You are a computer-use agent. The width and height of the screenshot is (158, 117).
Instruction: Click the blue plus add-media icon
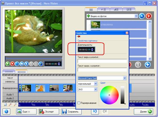point(148,65)
